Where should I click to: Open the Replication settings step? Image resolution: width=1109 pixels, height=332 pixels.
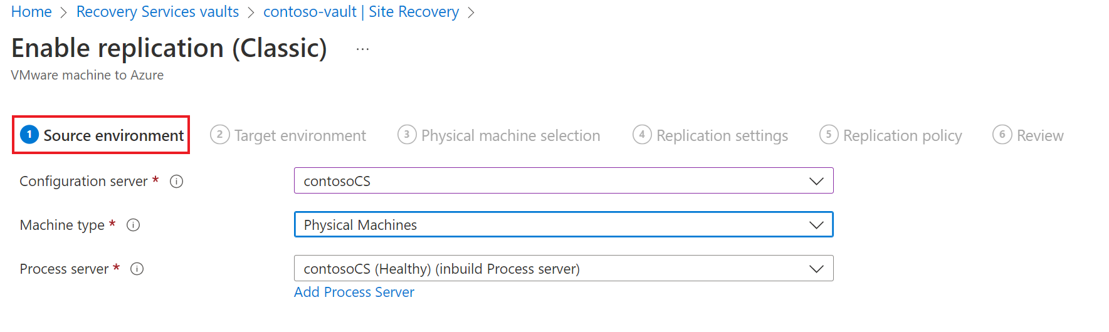coord(722,135)
